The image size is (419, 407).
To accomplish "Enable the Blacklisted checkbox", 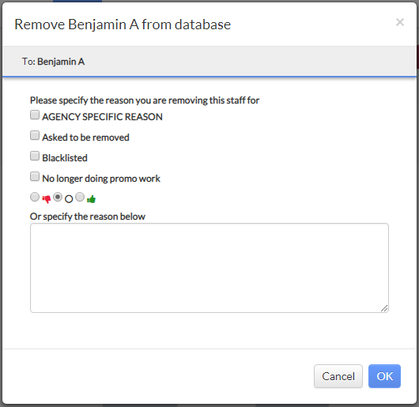I will 35,156.
